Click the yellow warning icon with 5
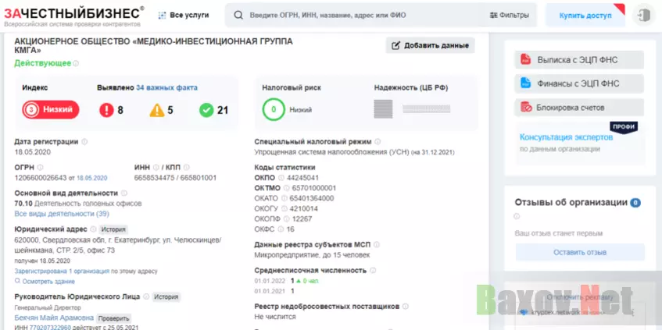This screenshot has width=662, height=330. tap(157, 110)
